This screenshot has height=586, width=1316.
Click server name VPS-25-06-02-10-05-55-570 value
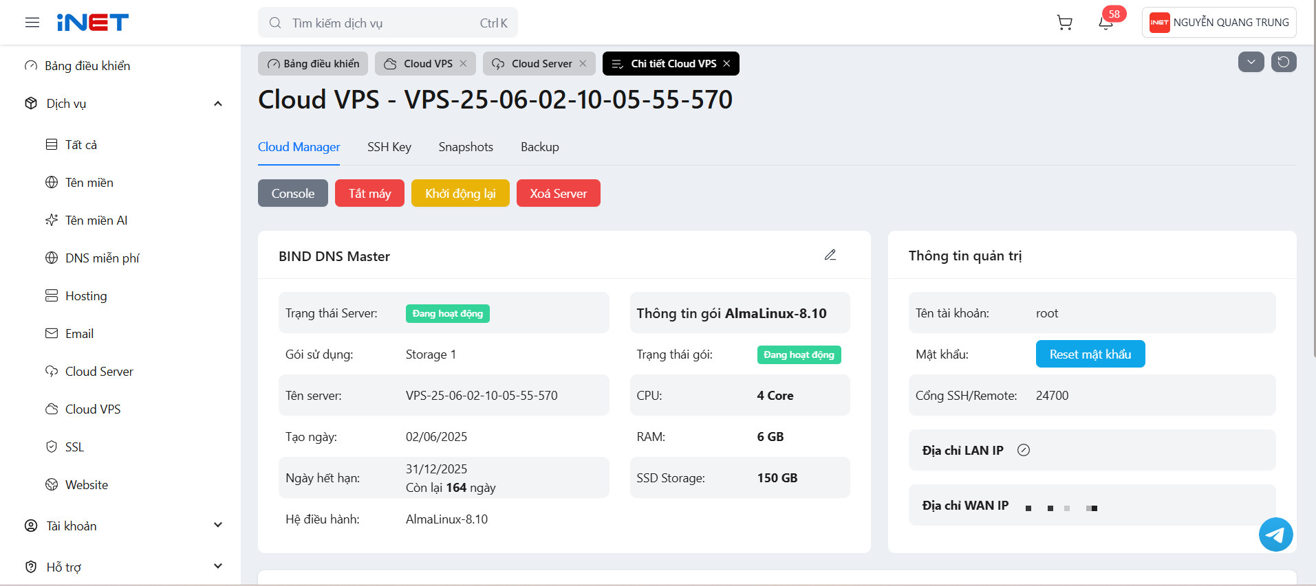pos(482,396)
